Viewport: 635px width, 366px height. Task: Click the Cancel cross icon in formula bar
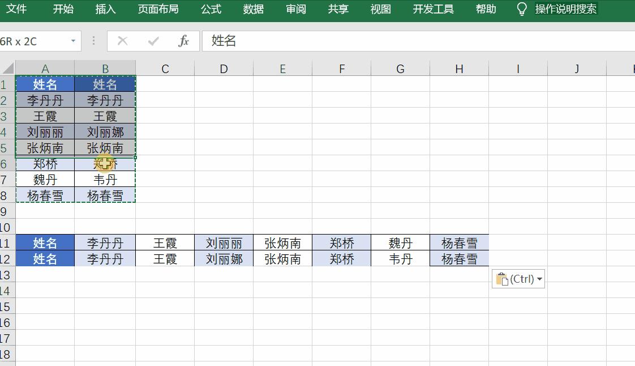coord(122,41)
